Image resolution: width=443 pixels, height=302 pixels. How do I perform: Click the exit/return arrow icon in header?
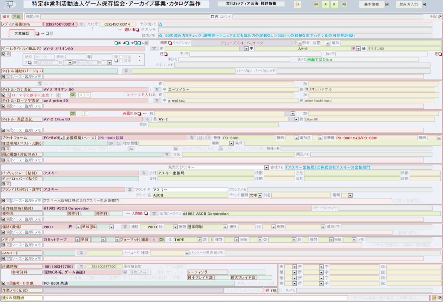(298, 4)
